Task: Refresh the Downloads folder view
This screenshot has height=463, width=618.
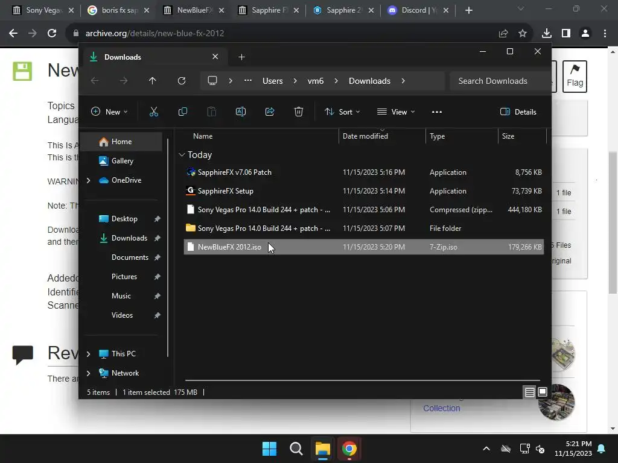Action: (181, 81)
